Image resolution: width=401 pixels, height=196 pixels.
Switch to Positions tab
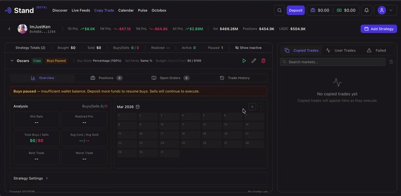coord(107,78)
